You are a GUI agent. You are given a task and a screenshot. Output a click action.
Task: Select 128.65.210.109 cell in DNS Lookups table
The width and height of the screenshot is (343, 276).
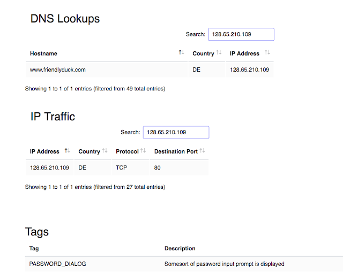click(249, 70)
